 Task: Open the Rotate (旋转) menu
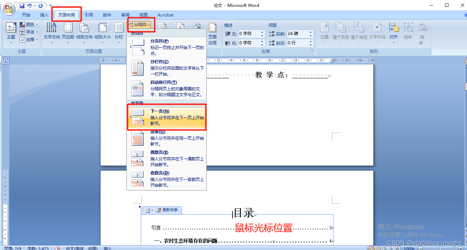click(x=422, y=33)
